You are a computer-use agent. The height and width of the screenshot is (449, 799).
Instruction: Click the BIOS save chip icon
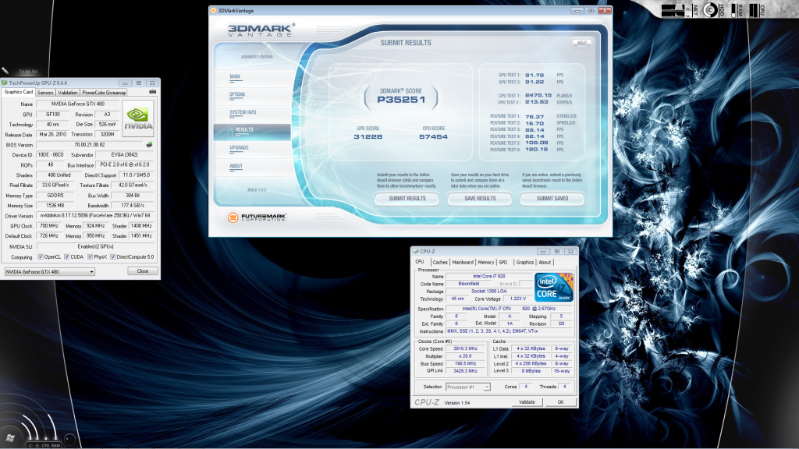point(149,144)
